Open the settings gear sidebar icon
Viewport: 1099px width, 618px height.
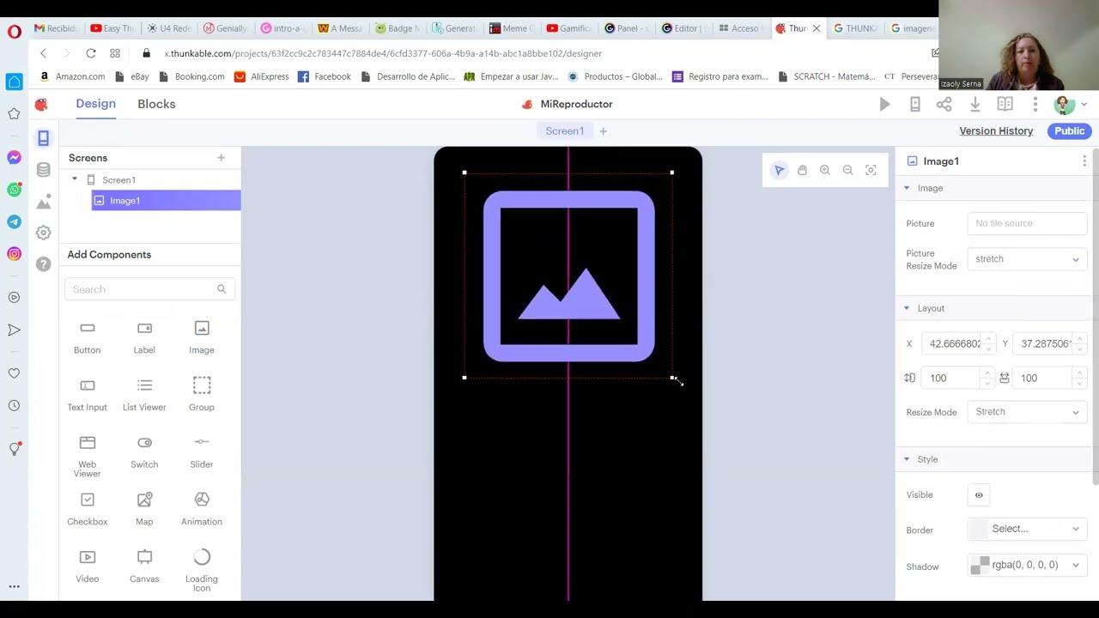point(43,233)
